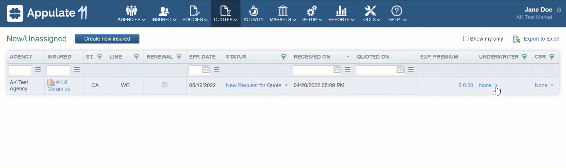The image size is (566, 168).
Task: Click the CA state cell
Action: point(95,85)
